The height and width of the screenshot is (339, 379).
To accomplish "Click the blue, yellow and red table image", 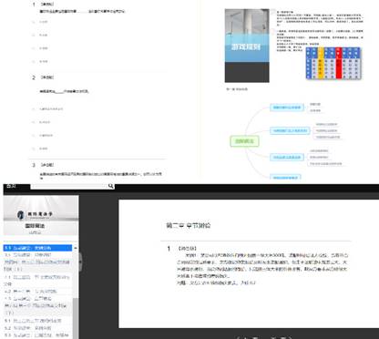I will [333, 63].
